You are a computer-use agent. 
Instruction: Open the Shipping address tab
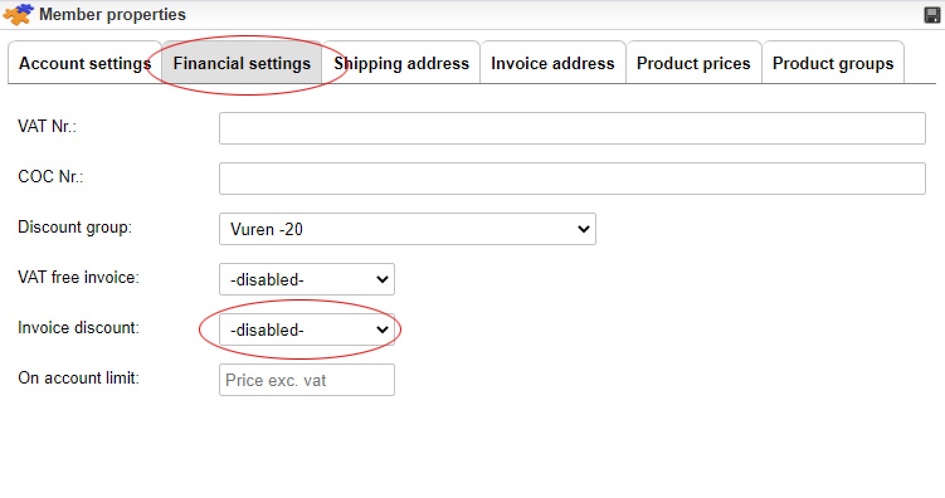(x=401, y=64)
